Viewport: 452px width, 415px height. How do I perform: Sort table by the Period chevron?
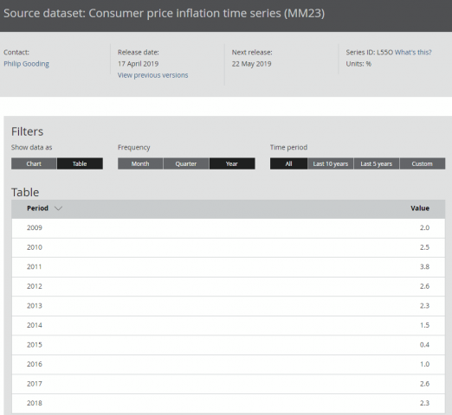[58, 208]
